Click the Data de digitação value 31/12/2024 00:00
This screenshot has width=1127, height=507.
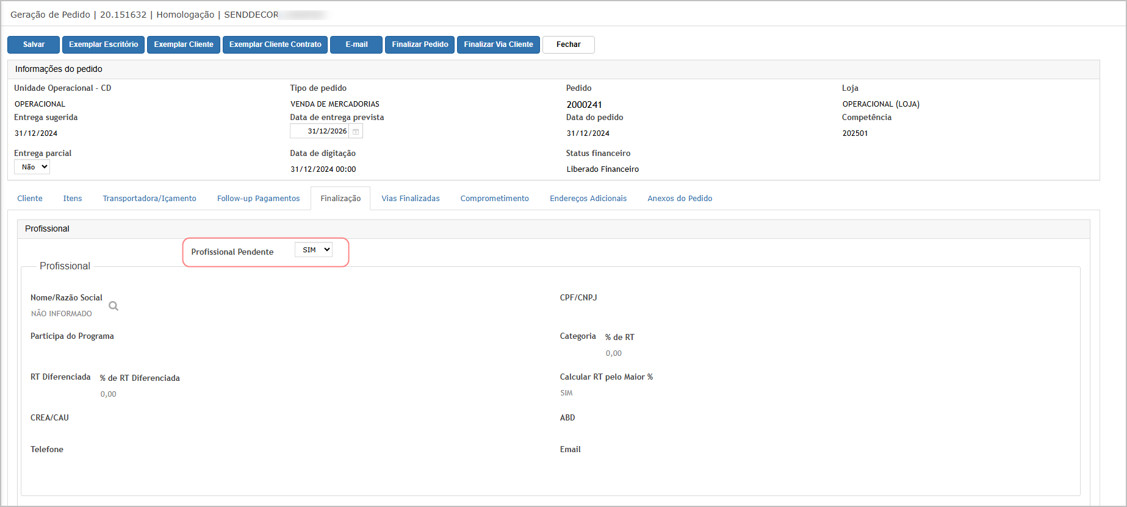(x=323, y=169)
